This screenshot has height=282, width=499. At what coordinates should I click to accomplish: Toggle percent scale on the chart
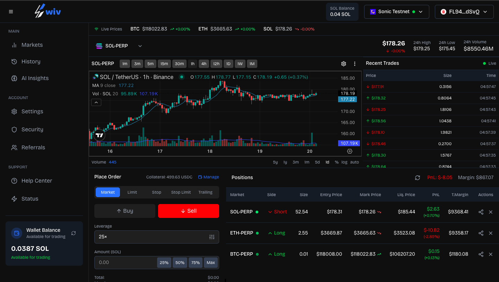tap(336, 162)
